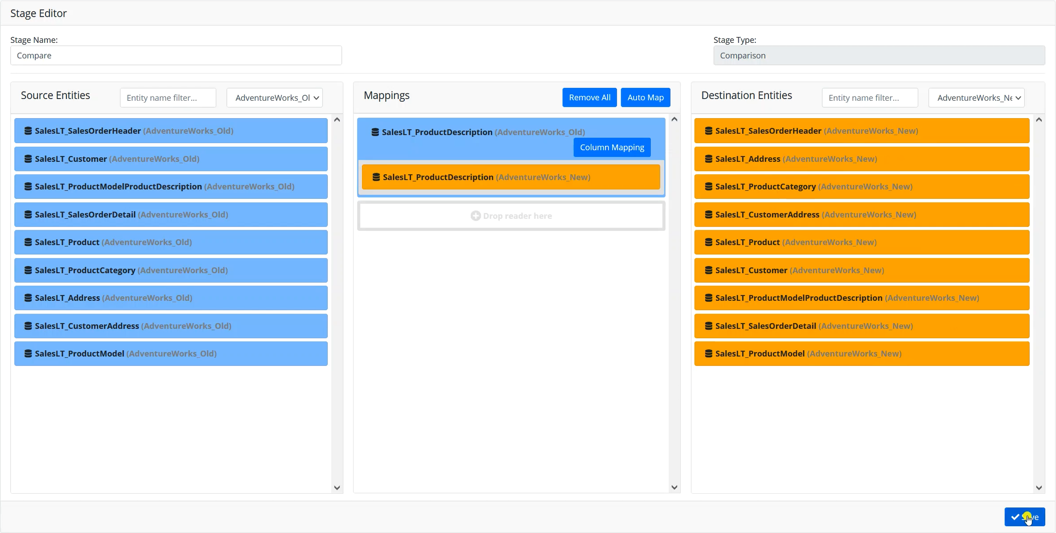
Task: Select source SalesLT_SalesOrderHeader entity text
Action: pyautogui.click(x=134, y=131)
